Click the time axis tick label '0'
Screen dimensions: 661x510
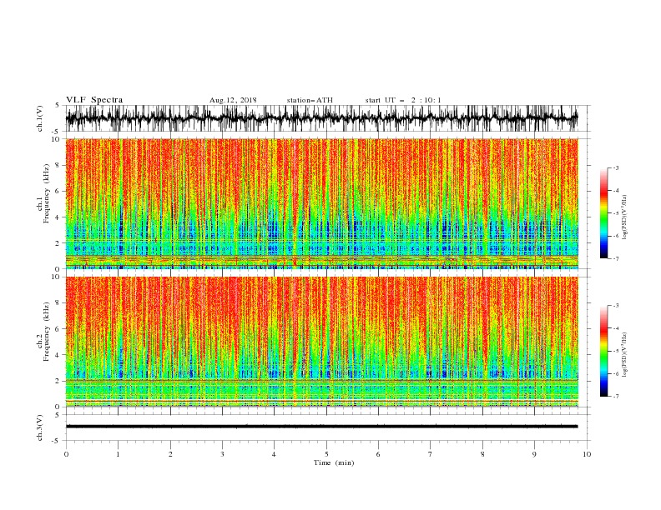point(66,454)
